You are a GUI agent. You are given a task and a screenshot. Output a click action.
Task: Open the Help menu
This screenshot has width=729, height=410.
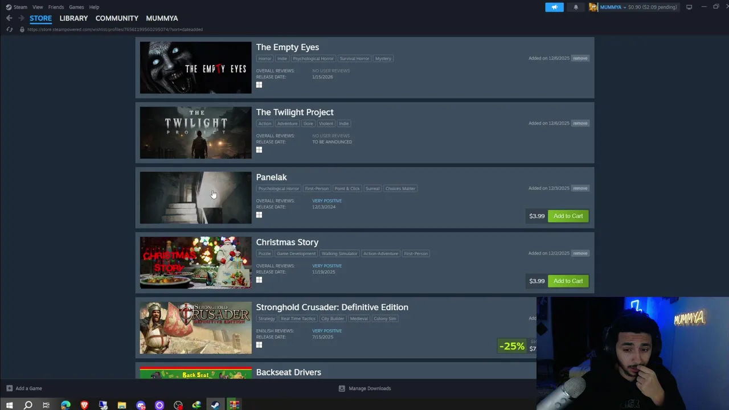[x=94, y=7]
